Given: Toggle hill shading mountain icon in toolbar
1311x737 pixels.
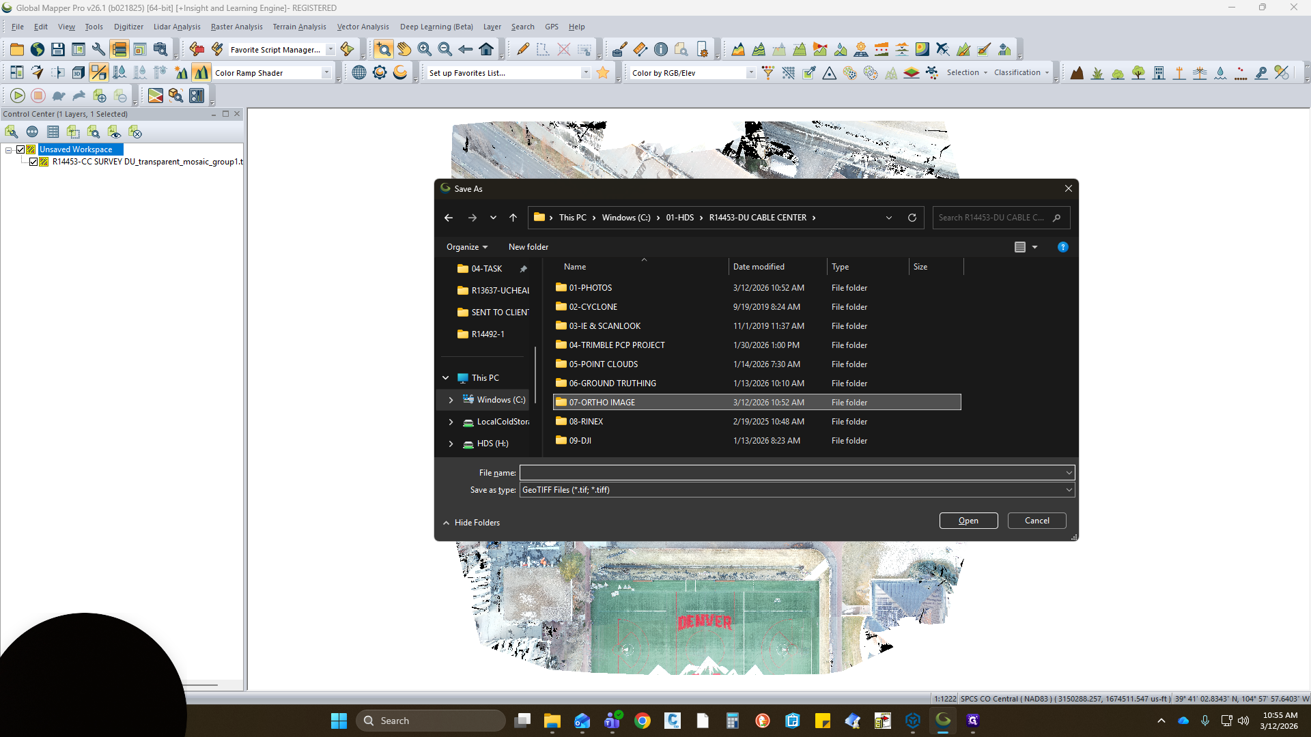Looking at the screenshot, I should tap(201, 72).
